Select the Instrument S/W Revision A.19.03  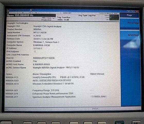37,36
